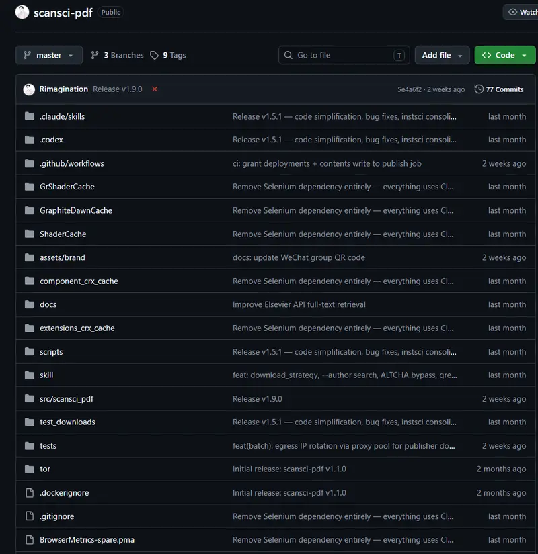The image size is (538, 554).
Task: Click the tag icon beside 9 Tags
Action: point(154,55)
